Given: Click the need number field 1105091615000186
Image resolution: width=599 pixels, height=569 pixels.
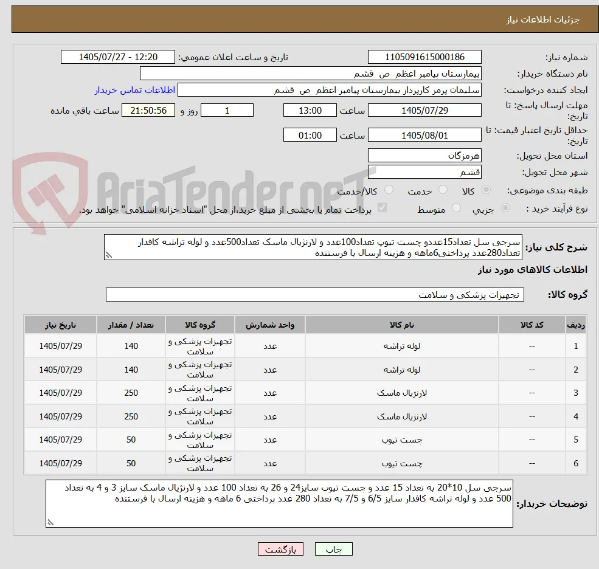Looking at the screenshot, I should (424, 57).
